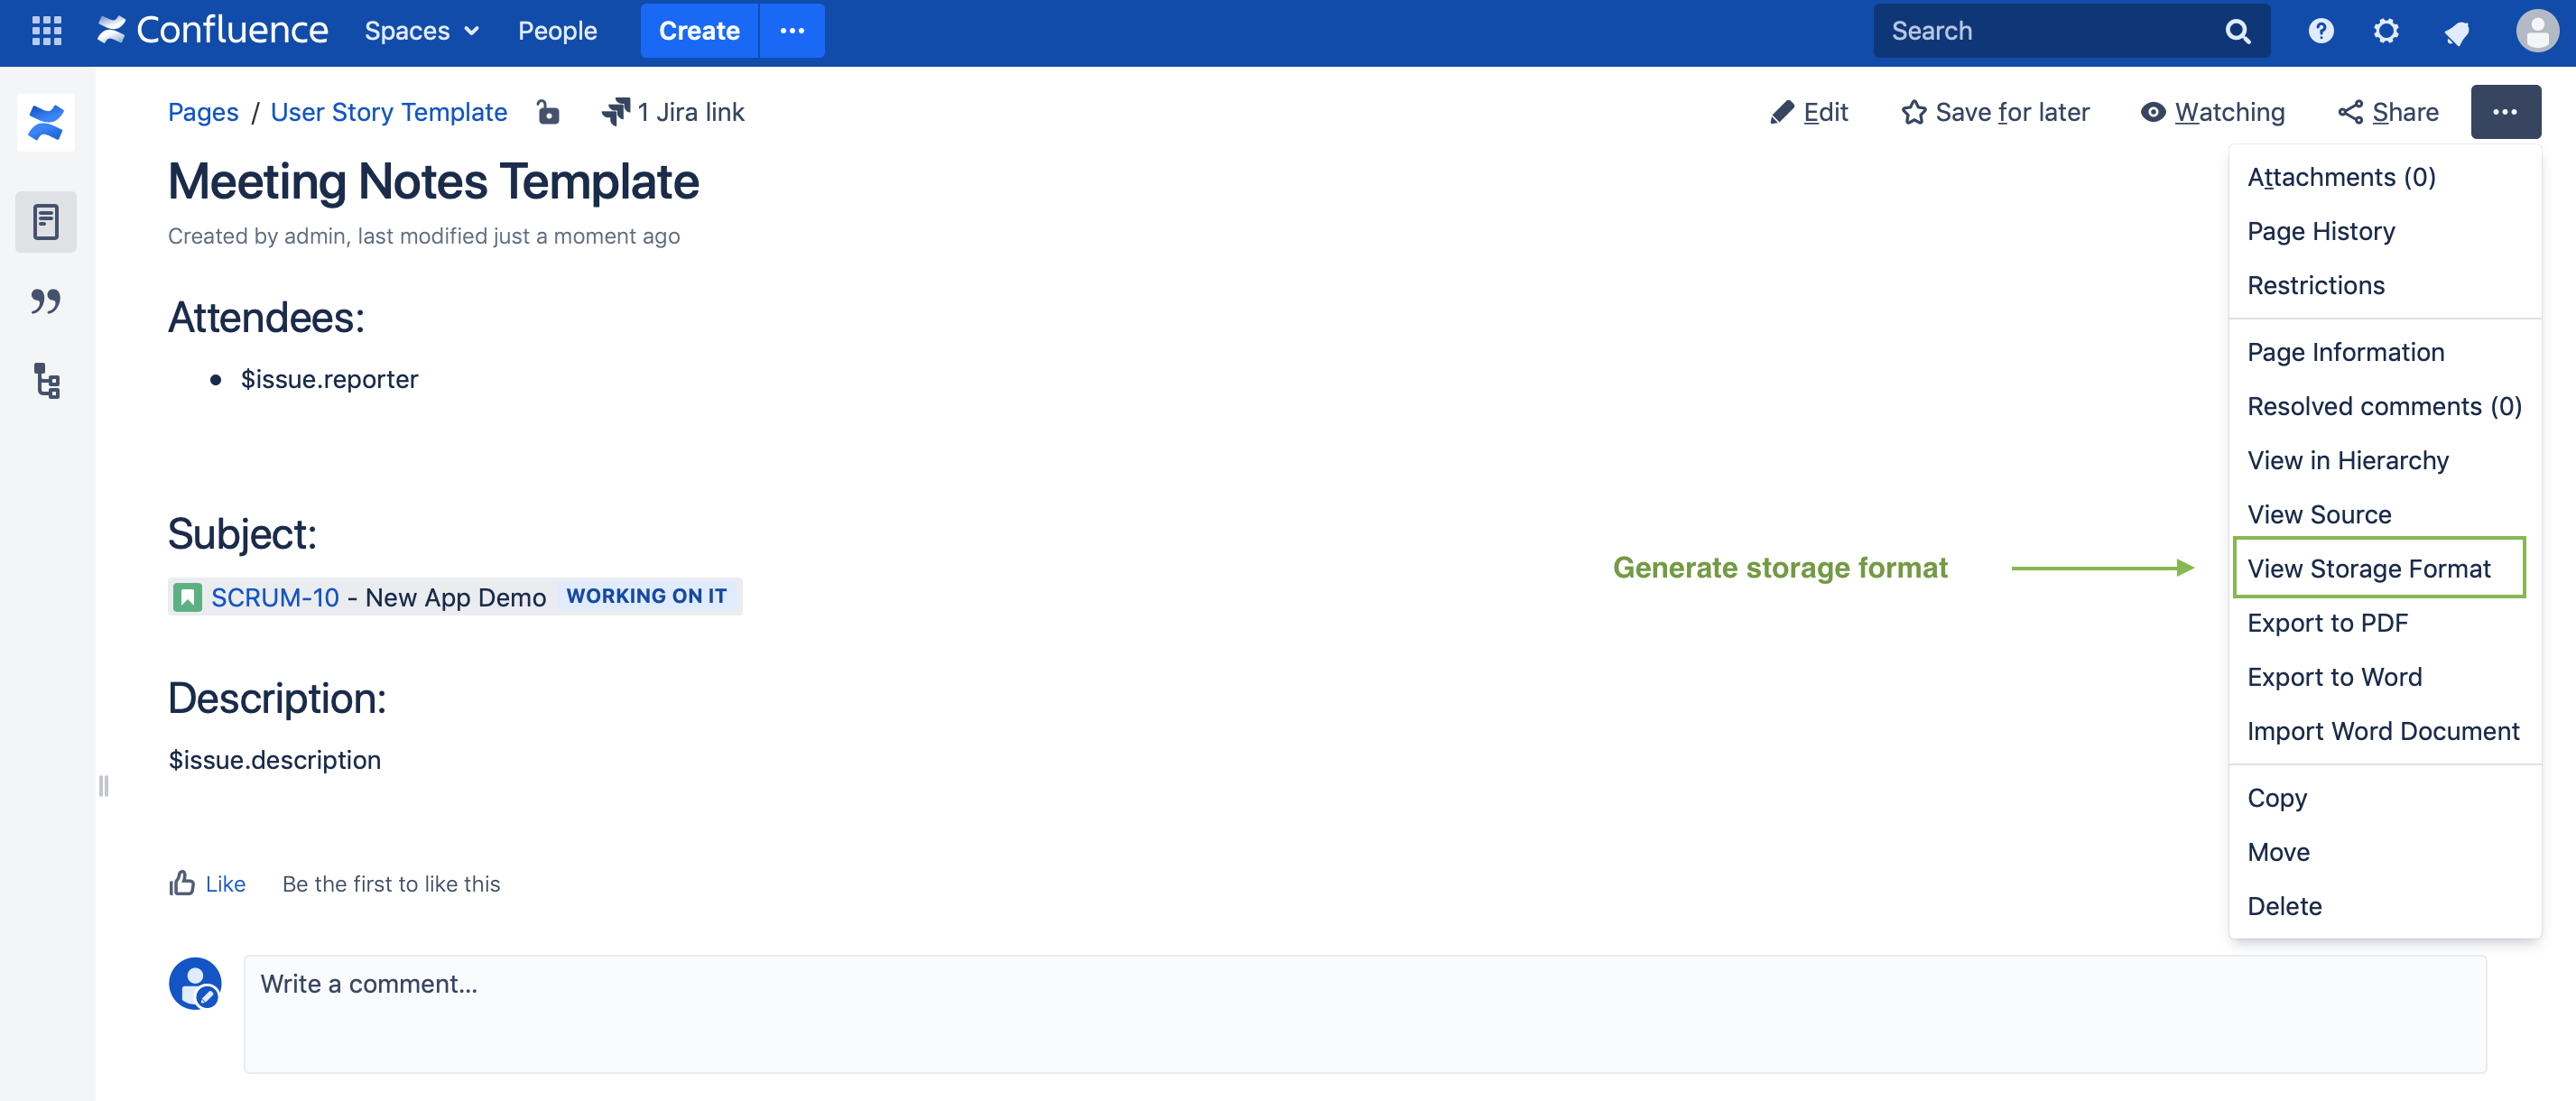Click the Create button
This screenshot has width=2576, height=1101.
(x=698, y=31)
